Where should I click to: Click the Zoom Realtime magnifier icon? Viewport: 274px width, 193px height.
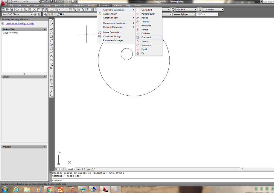74,10
